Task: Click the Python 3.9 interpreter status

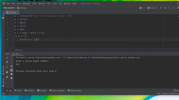Action: click(171, 94)
